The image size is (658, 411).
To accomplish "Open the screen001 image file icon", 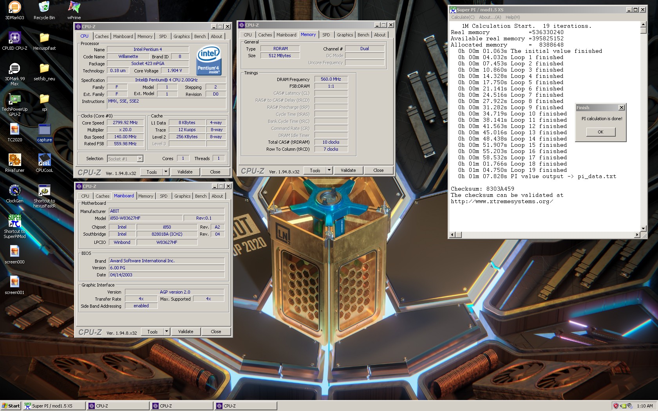I will point(14,285).
